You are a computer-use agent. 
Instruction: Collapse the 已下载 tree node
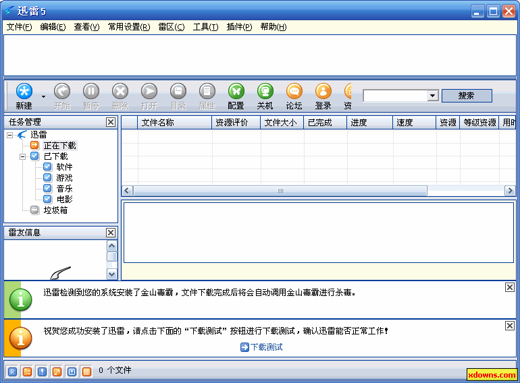22,156
